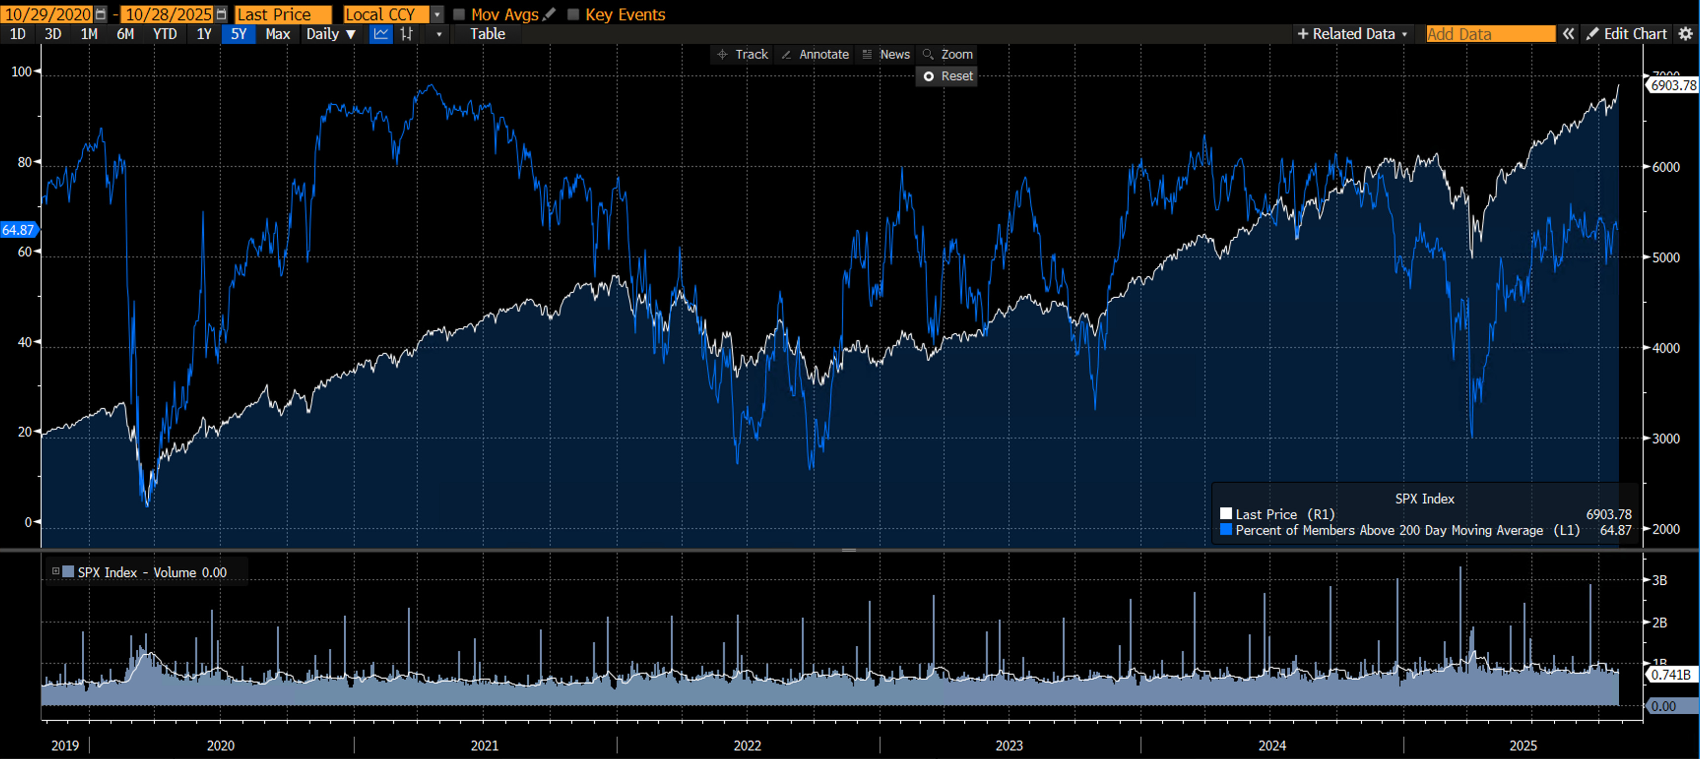
Task: Click the Add Data input field
Action: pyautogui.click(x=1490, y=34)
